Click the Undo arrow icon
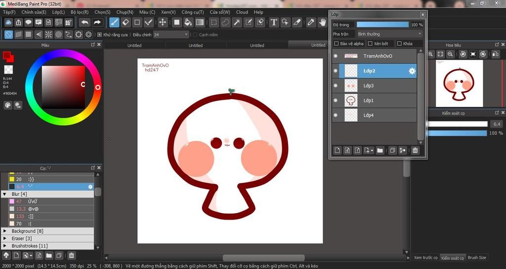Viewport: 506px width, 269px height. click(x=84, y=22)
